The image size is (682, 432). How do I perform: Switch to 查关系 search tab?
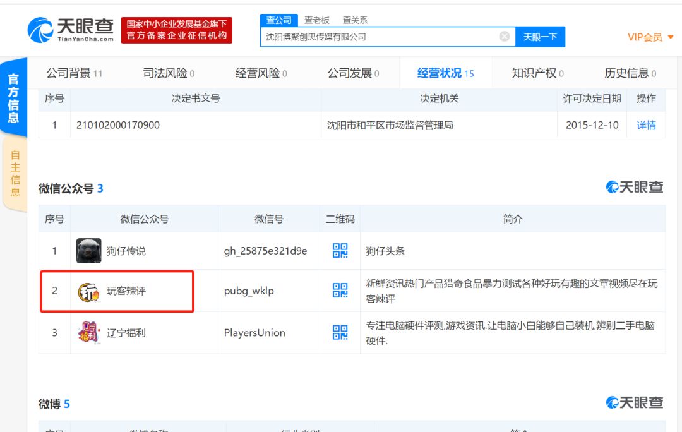pos(355,20)
